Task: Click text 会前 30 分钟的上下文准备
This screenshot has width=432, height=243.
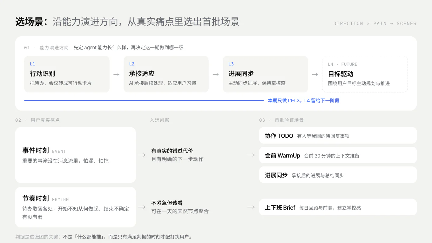Action: pyautogui.click(x=332, y=156)
